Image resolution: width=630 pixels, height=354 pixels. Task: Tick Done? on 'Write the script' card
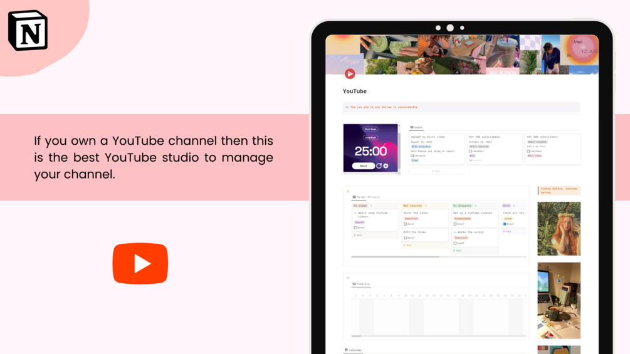click(455, 243)
